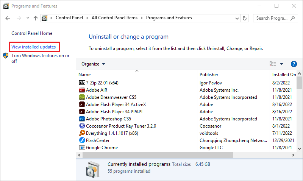Open the address bar history dropdown
The height and width of the screenshot is (181, 303).
tap(237, 18)
